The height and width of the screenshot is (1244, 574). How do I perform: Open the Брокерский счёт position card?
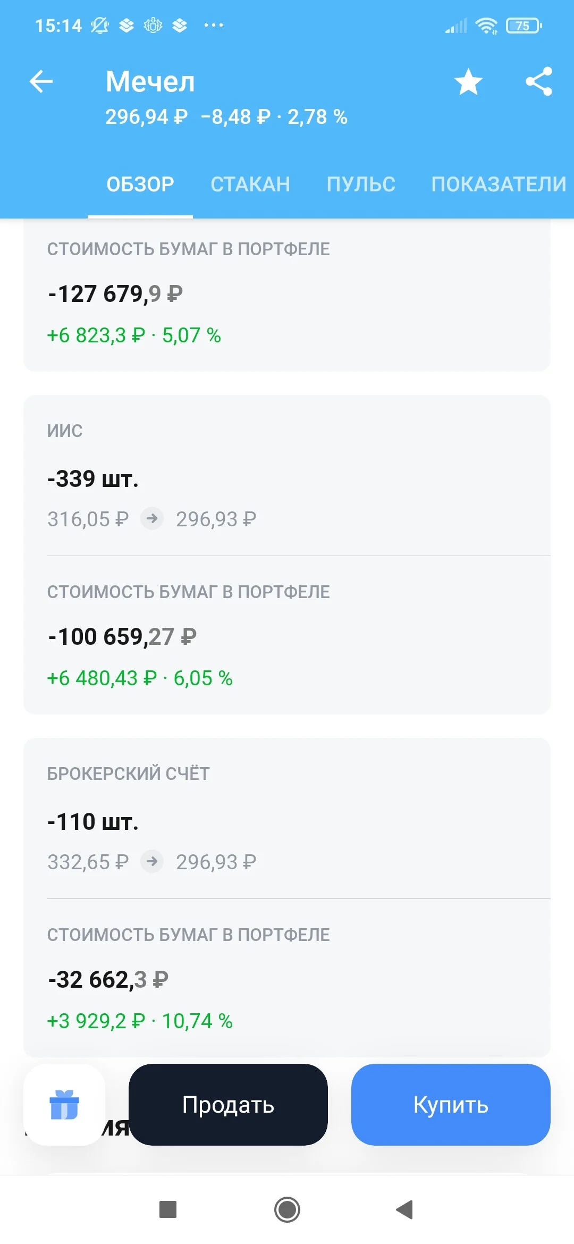[287, 897]
